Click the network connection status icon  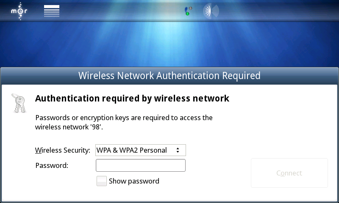point(189,11)
